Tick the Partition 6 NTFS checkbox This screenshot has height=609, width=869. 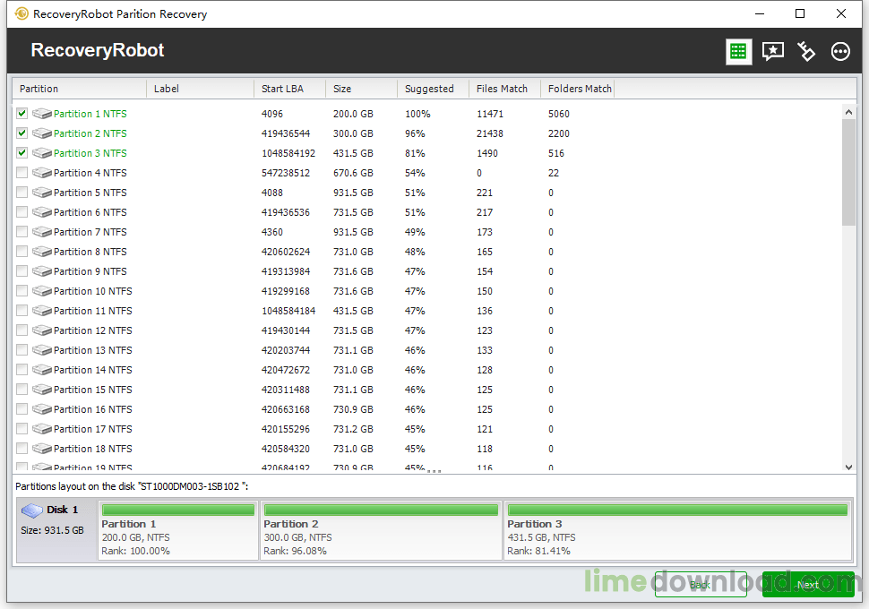pyautogui.click(x=22, y=211)
